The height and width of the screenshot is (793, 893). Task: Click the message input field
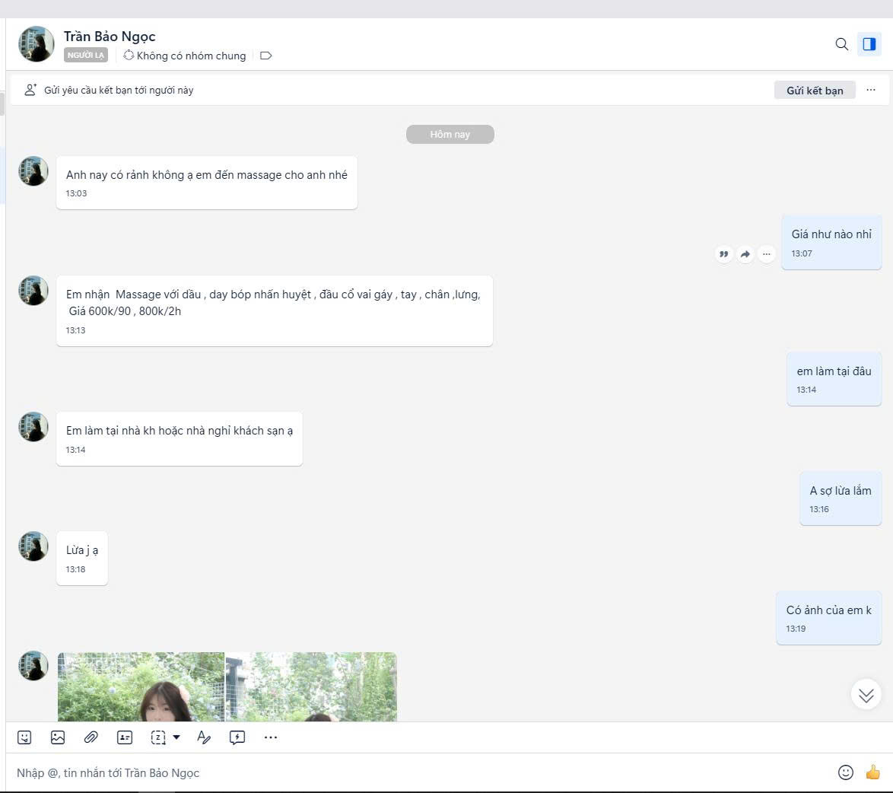(418, 772)
